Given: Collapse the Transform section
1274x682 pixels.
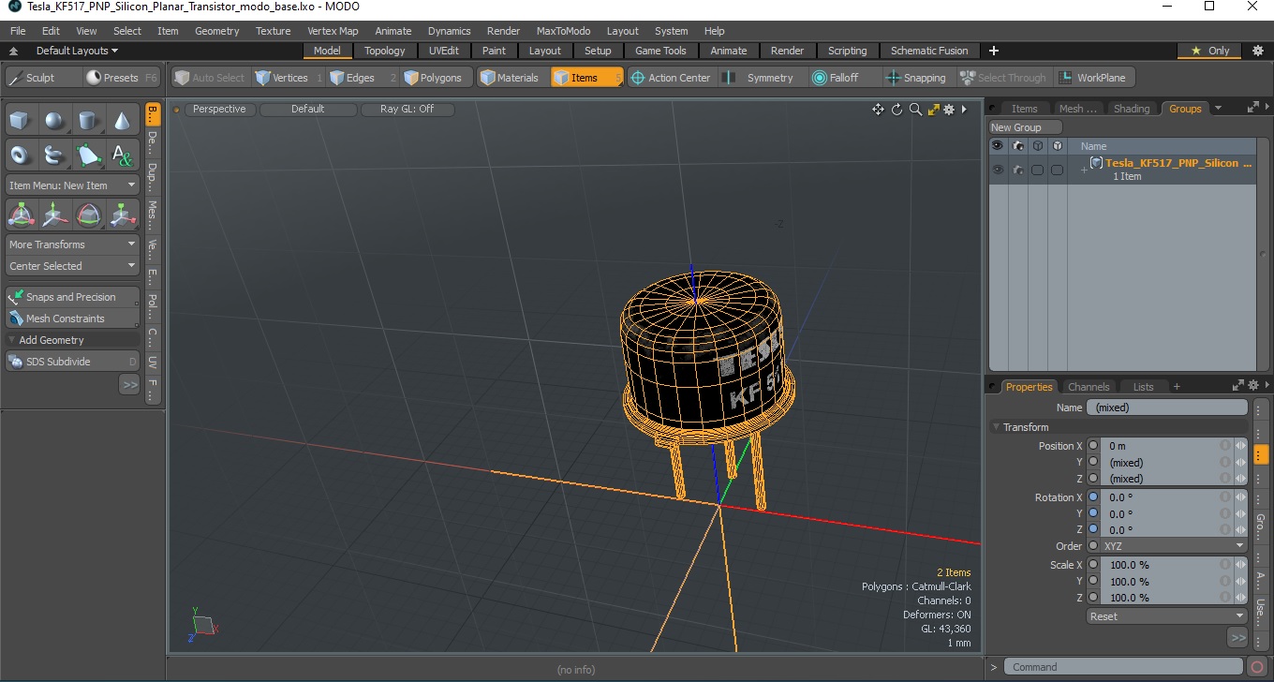Looking at the screenshot, I should tap(998, 427).
